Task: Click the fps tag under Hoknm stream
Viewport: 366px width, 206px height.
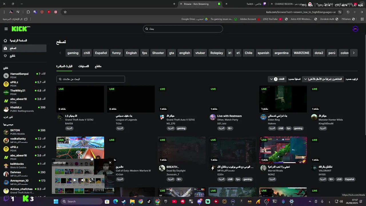Action: point(289,128)
